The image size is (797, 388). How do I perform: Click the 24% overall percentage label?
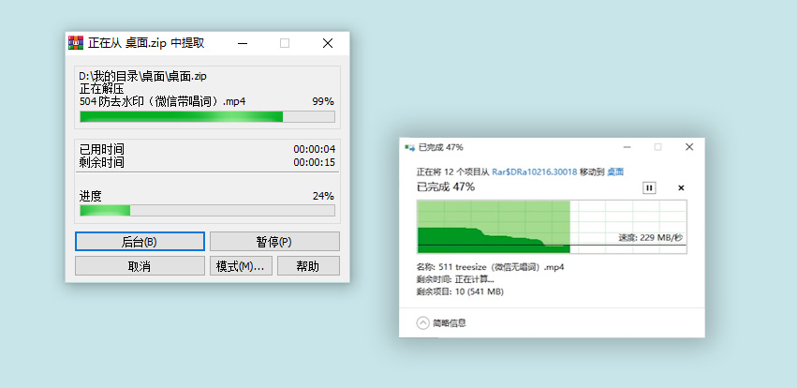click(323, 196)
